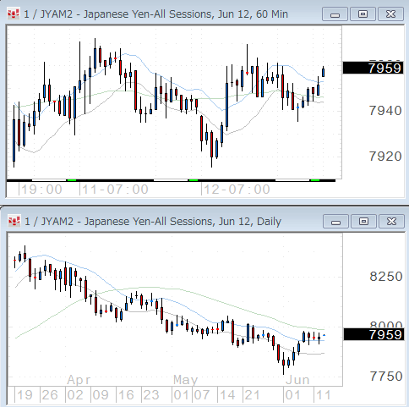Maximize the Daily chart window
The height and width of the screenshot is (407, 409).
pyautogui.click(x=363, y=222)
